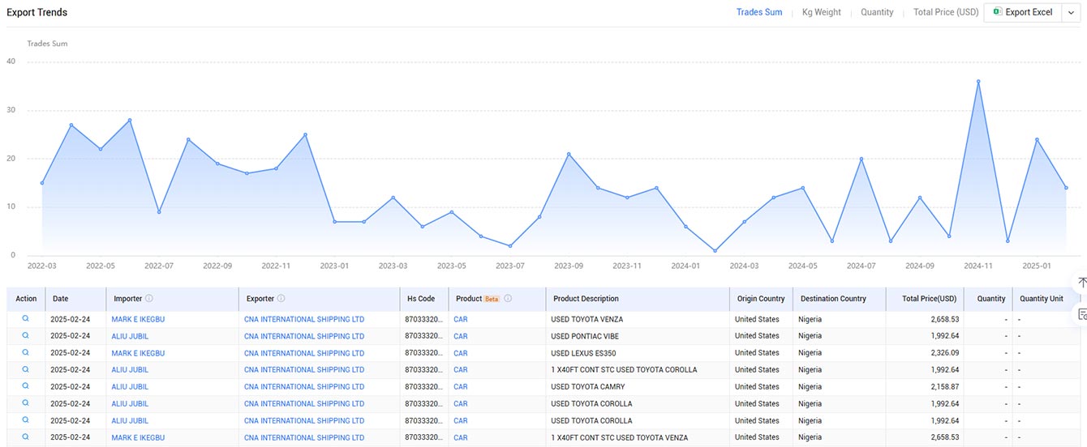Select the lowest chart data point near 2024-02

coord(715,251)
